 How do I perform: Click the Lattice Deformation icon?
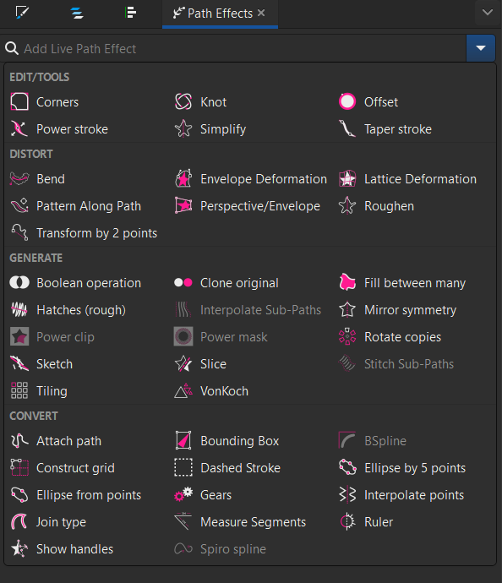347,179
